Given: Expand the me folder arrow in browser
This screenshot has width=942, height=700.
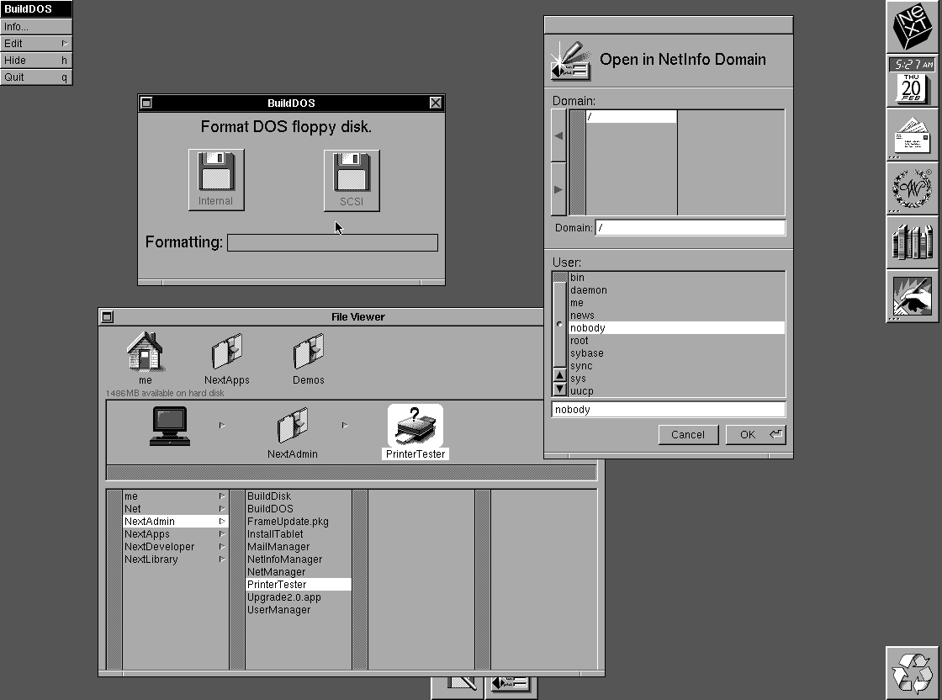Looking at the screenshot, I should tap(222, 496).
